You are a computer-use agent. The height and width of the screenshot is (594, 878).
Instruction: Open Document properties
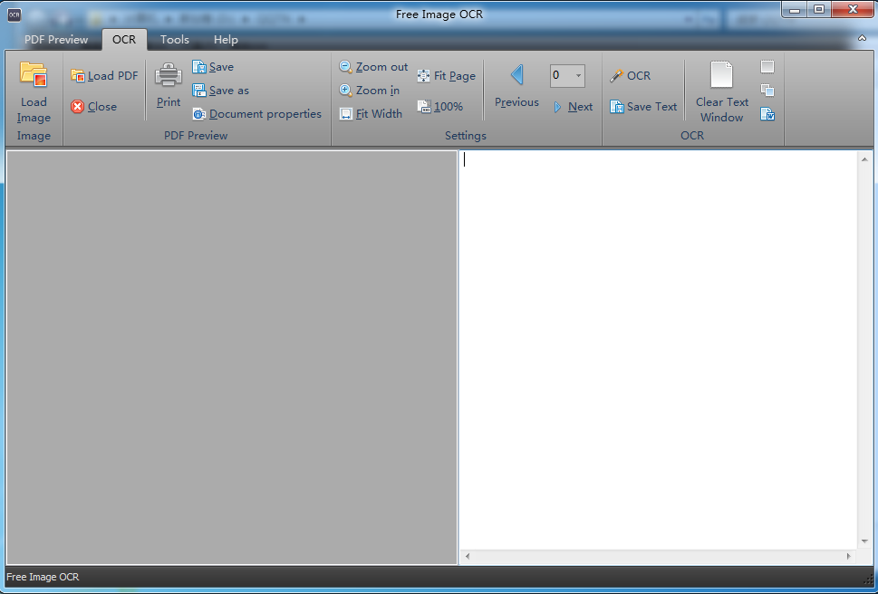click(x=257, y=113)
